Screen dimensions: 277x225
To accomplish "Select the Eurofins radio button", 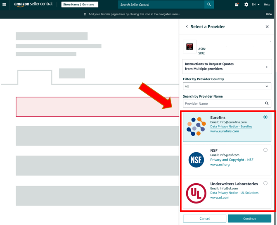I will 265,117.
